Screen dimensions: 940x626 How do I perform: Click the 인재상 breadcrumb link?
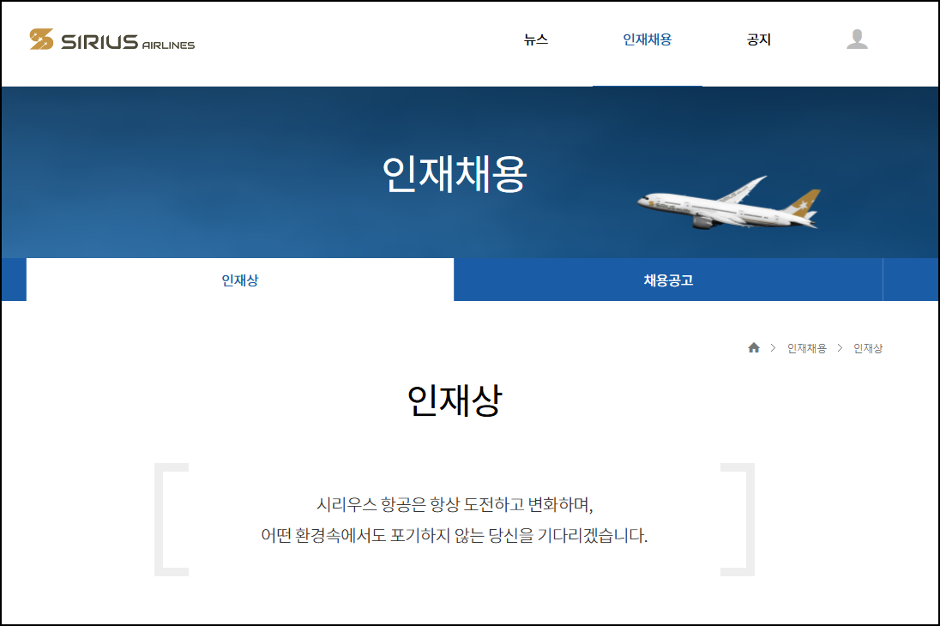pos(868,348)
